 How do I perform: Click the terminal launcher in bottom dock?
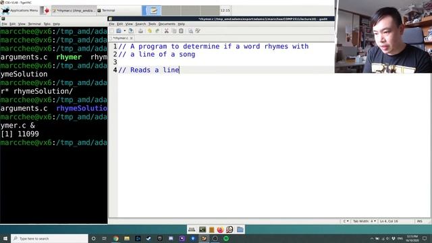point(202,230)
